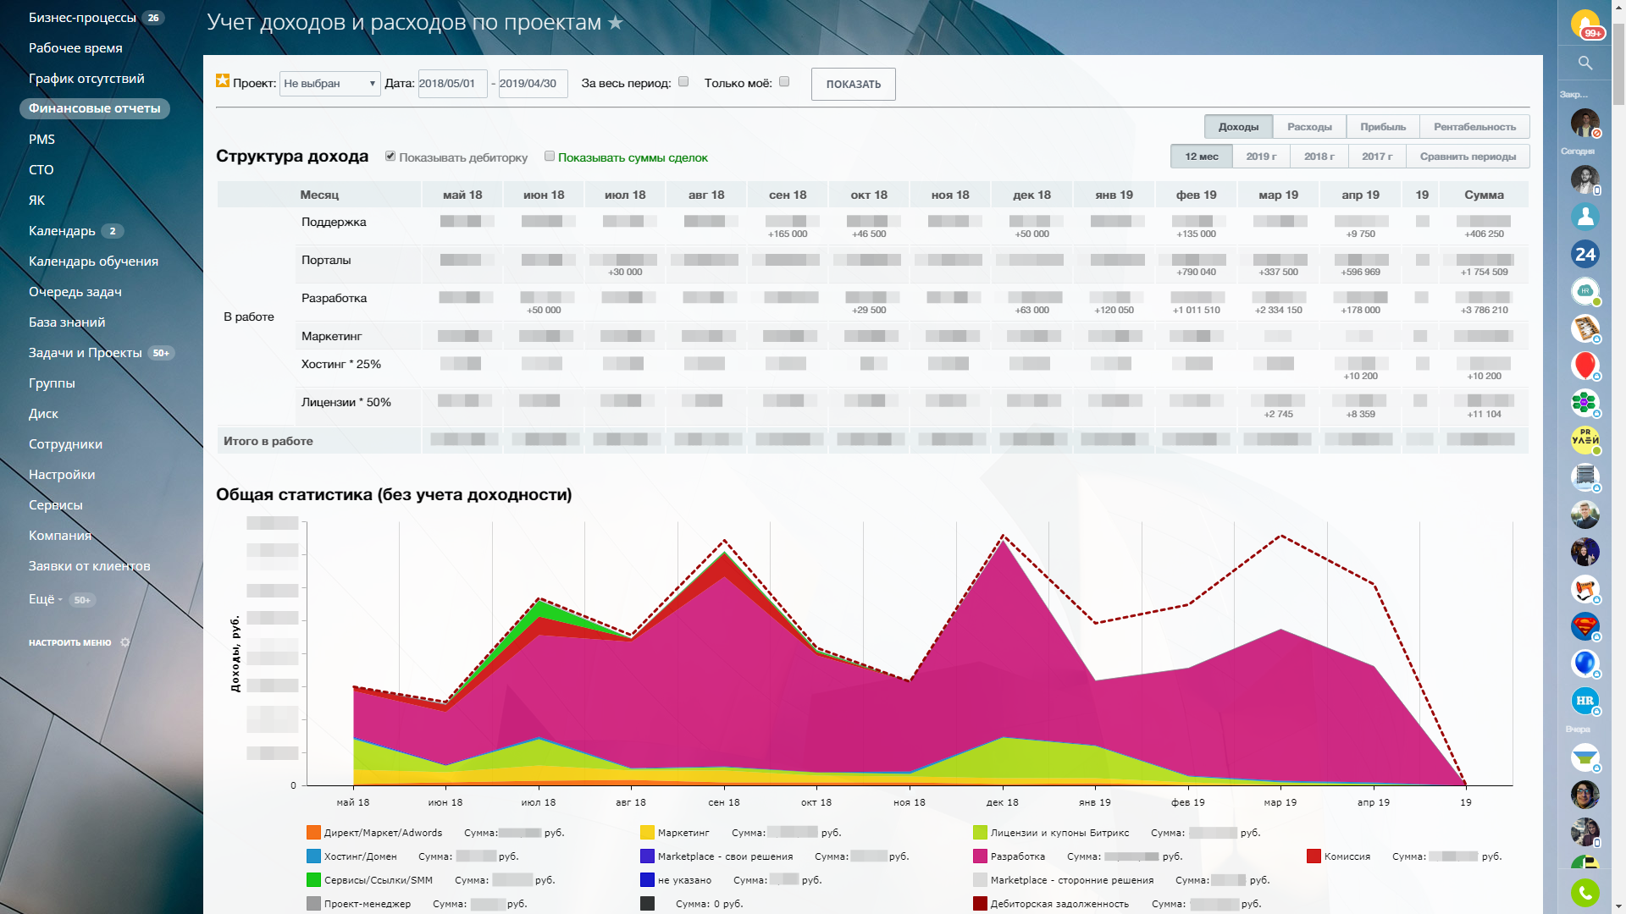1626x914 pixels.
Task: Open the blue balloon chat icon
Action: 1585,663
